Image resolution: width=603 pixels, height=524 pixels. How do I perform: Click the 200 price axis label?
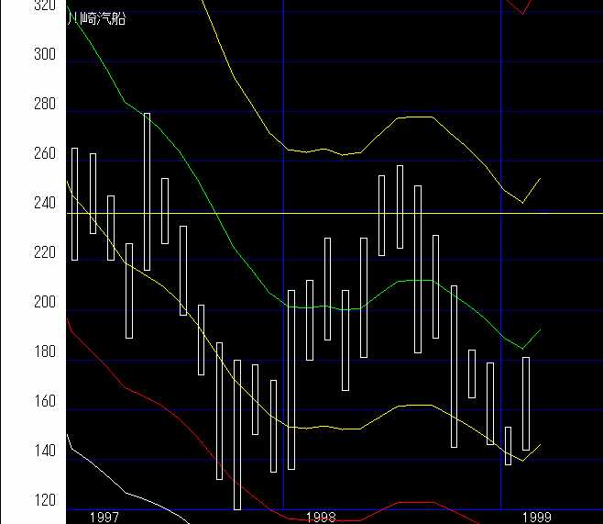pyautogui.click(x=44, y=303)
